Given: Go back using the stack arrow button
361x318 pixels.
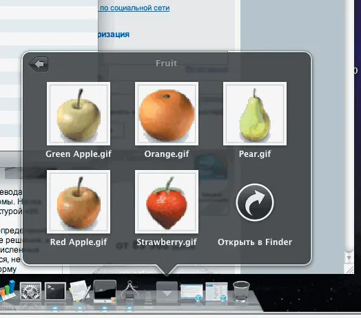Looking at the screenshot, I should click(x=39, y=64).
